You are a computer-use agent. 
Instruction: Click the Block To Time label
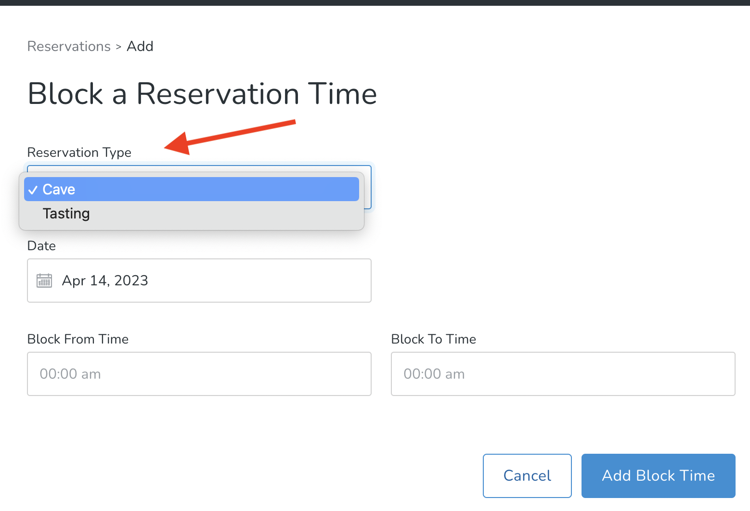[433, 339]
